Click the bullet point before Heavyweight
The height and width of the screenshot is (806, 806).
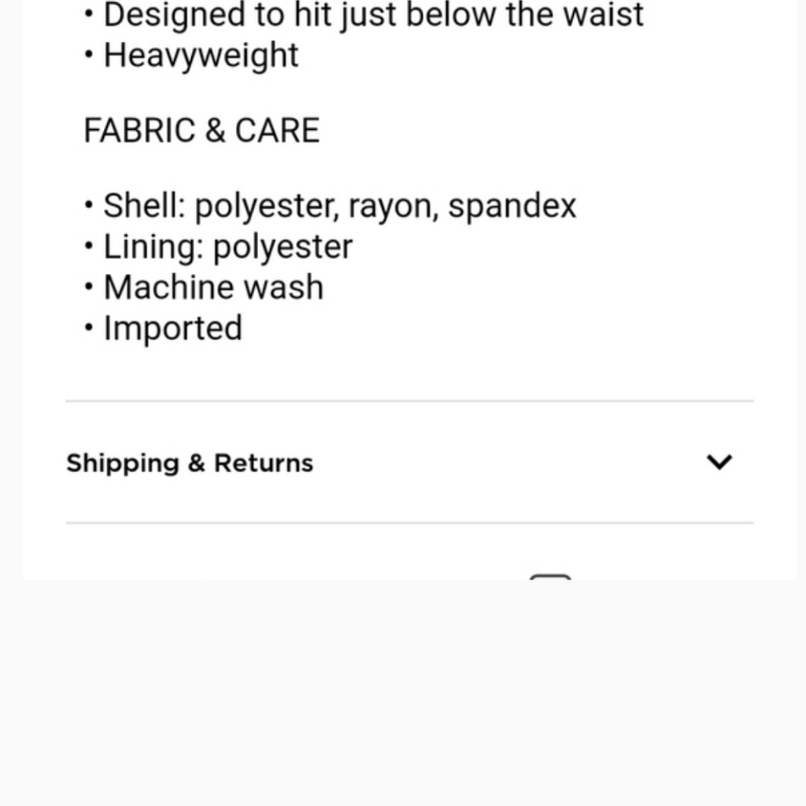pyautogui.click(x=89, y=56)
